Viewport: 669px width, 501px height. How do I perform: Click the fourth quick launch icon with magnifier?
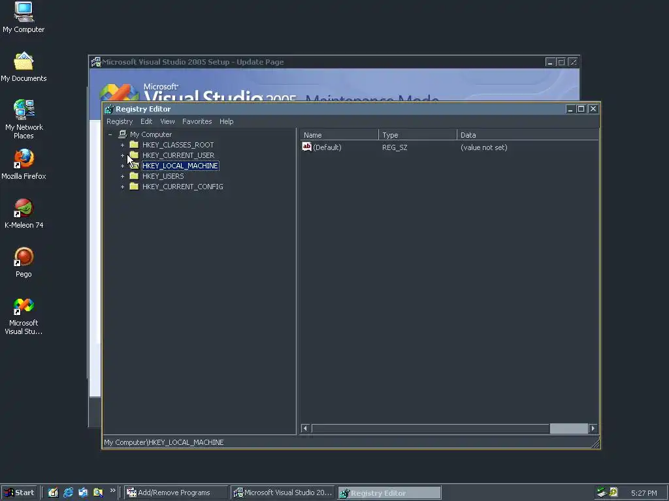98,493
